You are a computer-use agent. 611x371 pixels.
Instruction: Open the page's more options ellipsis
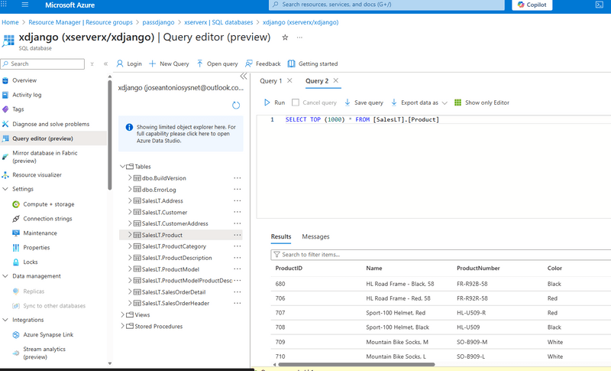tap(299, 37)
